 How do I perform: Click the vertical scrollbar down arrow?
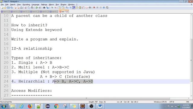pyautogui.click(x=191, y=96)
